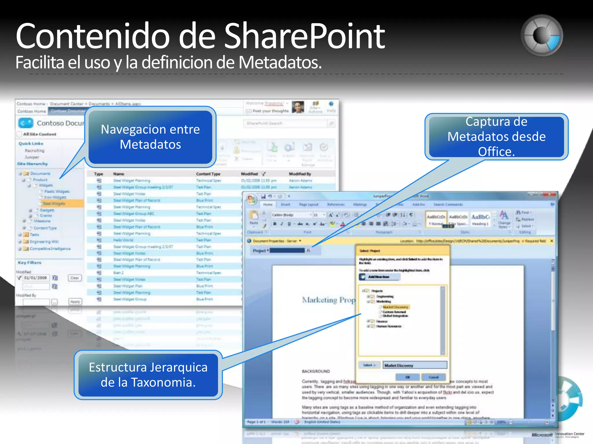This screenshot has width=593, height=444.
Task: Open the Mailings tab in Word
Action: (x=360, y=204)
